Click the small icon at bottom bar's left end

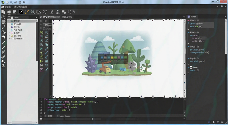tap(41, 119)
